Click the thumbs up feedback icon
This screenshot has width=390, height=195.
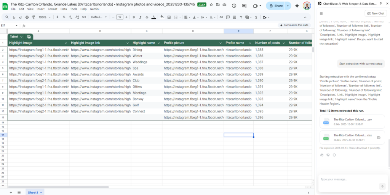pos(322,155)
